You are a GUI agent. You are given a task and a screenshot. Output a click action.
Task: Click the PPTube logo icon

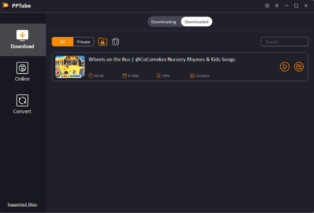(6, 6)
